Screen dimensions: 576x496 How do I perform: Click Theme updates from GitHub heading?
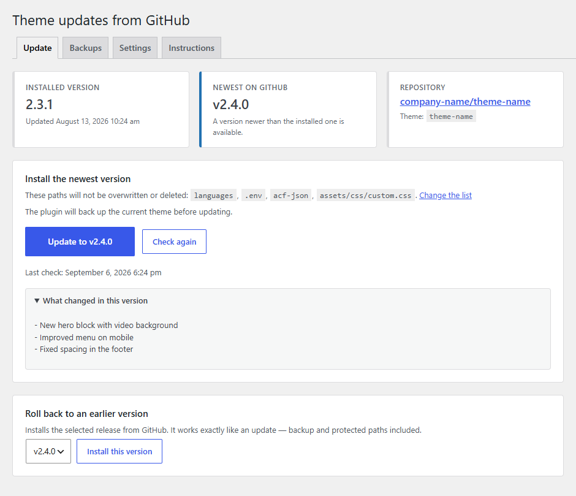point(101,20)
